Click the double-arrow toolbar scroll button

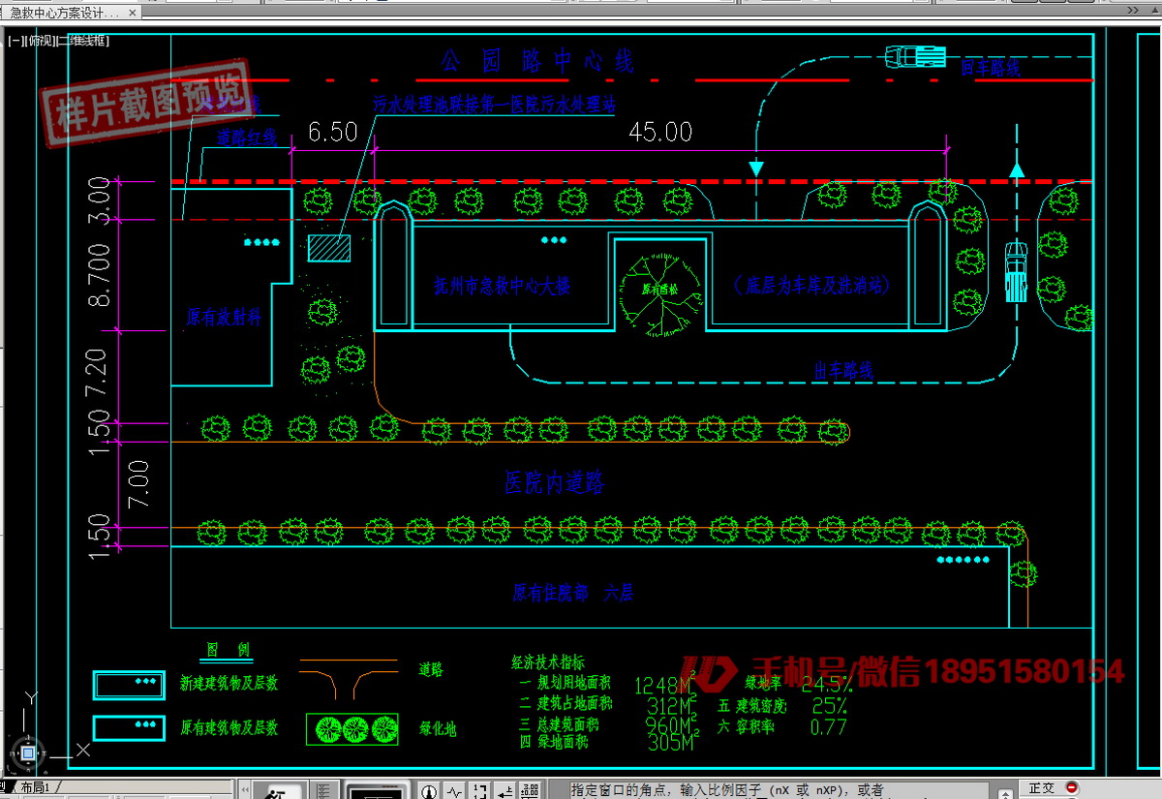pyautogui.click(x=245, y=789)
